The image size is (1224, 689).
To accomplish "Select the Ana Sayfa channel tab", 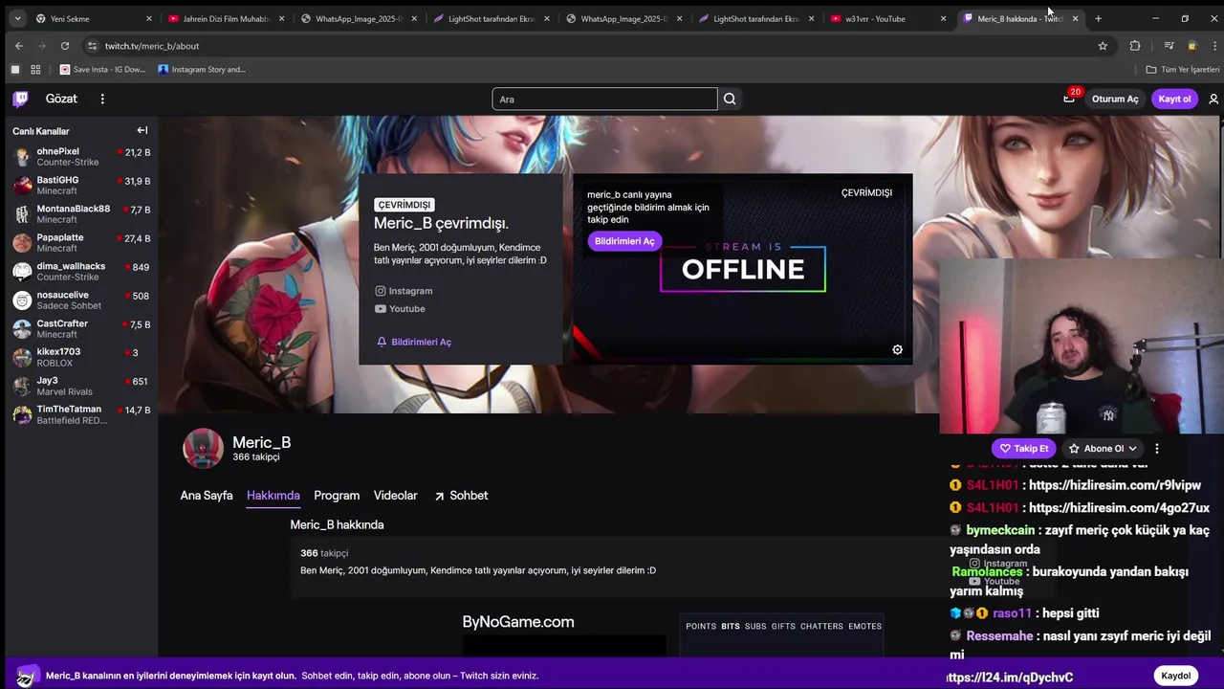I will 207,496.
